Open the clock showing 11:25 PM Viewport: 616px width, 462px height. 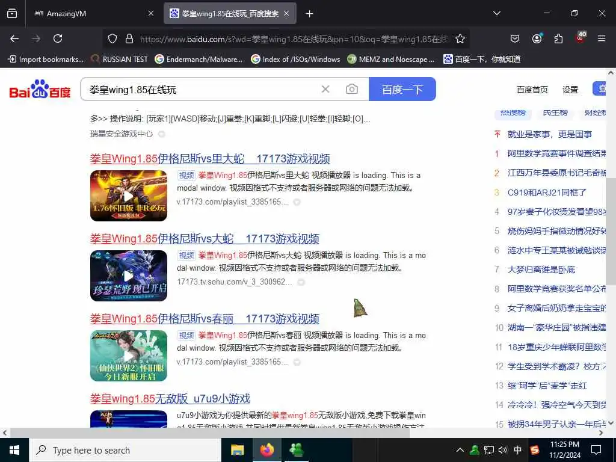[565, 450]
